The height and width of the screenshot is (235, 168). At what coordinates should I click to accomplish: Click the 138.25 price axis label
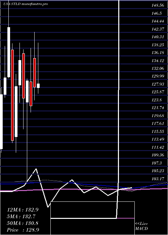tap(158, 45)
